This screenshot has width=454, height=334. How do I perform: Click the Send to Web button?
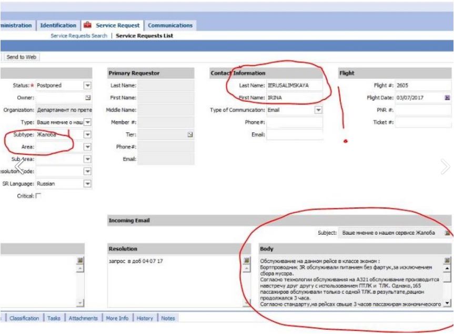(22, 57)
